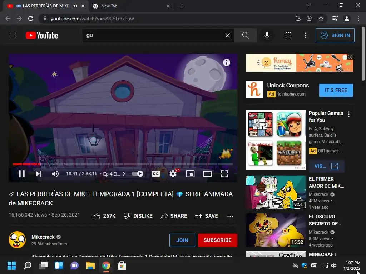
Task: Open Windows taskbar search
Action: tap(28, 265)
